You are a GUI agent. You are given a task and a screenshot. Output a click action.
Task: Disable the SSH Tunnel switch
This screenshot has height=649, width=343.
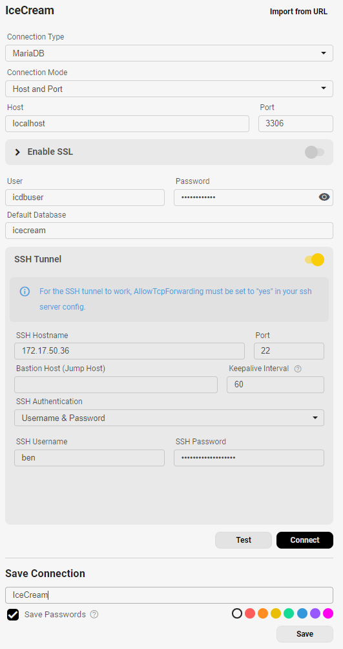click(315, 260)
